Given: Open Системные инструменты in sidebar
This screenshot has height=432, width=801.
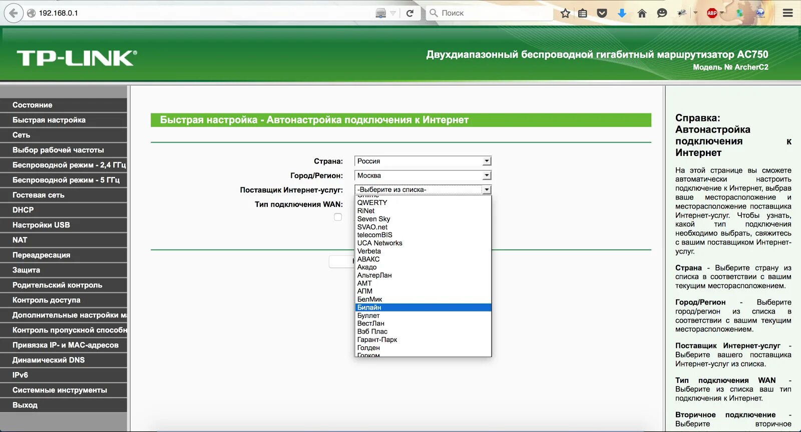Looking at the screenshot, I should pyautogui.click(x=64, y=390).
